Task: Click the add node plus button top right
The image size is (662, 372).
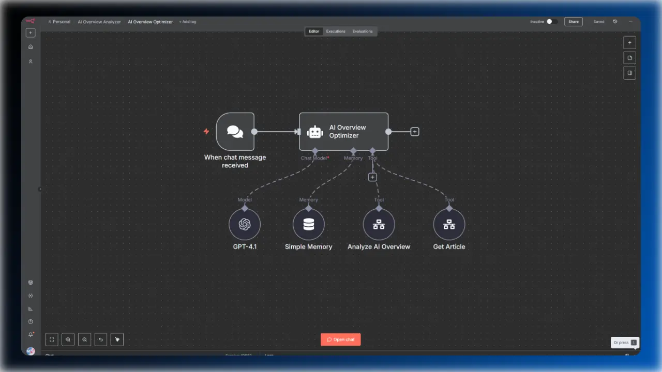Action: pos(629,42)
